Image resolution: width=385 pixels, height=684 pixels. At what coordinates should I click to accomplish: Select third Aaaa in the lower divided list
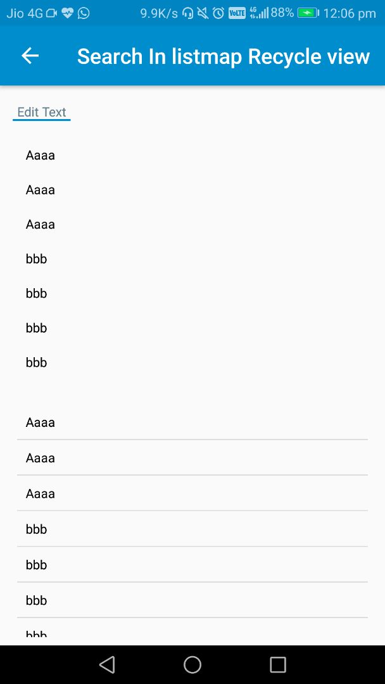click(41, 493)
